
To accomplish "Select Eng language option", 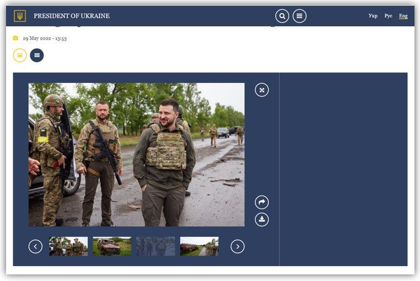I will click(x=403, y=16).
